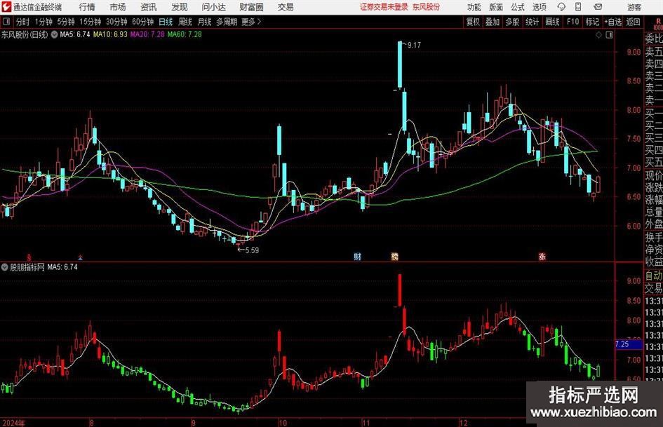The width and height of the screenshot is (663, 427).
Task: Switch to the 5分钟 period
Action: [66, 22]
